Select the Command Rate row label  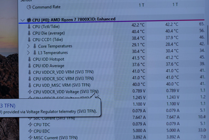[x=46, y=7]
